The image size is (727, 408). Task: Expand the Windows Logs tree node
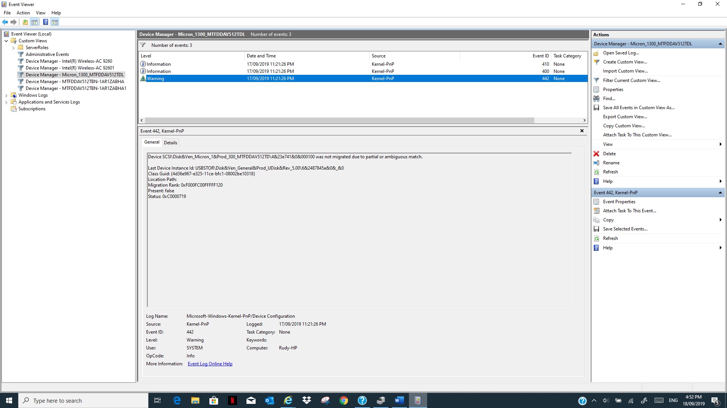[x=6, y=96]
